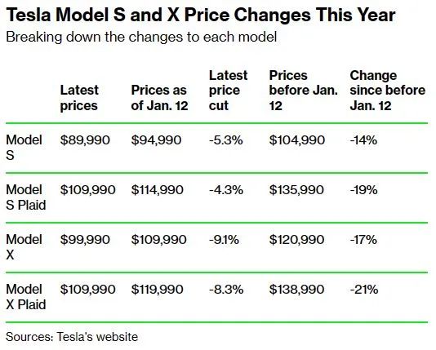The image size is (436, 350).
Task: Select the subtitle 'Breaking down the changes' text
Action: coord(141,37)
